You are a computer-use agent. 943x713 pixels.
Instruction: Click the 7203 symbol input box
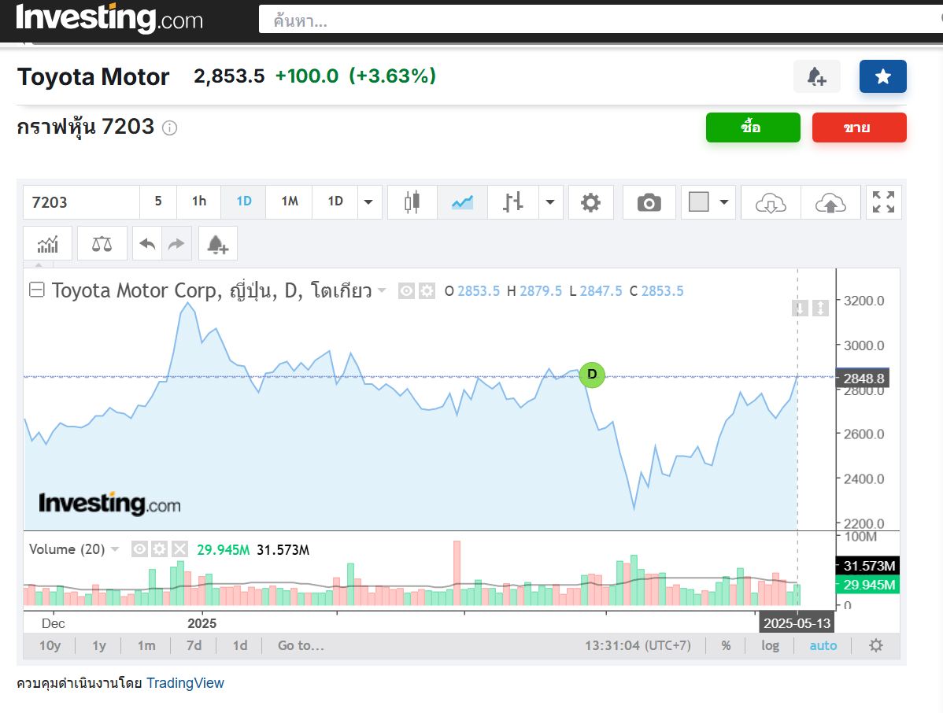[x=81, y=202]
